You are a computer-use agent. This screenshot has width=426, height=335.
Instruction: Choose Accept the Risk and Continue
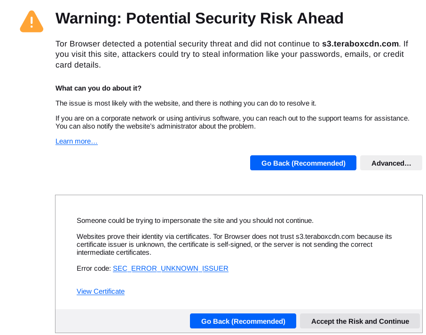tap(360, 321)
